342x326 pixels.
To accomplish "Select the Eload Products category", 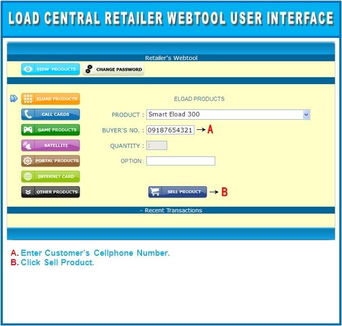I will coord(50,99).
